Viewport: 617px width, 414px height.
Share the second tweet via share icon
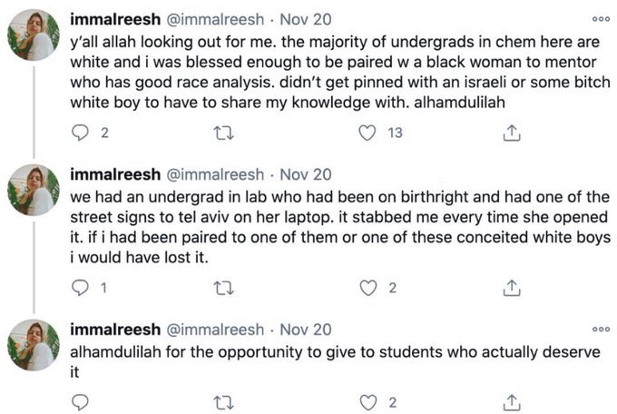[x=510, y=290]
